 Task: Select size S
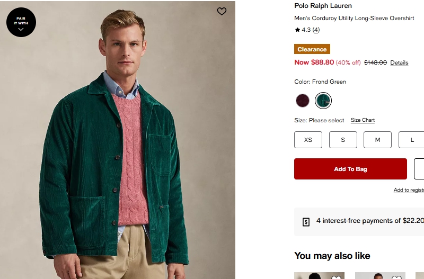[x=343, y=140]
